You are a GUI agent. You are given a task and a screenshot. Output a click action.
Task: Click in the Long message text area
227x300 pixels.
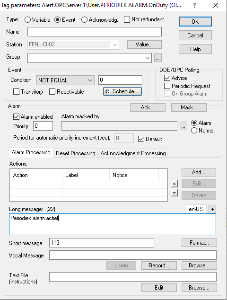coord(113,224)
